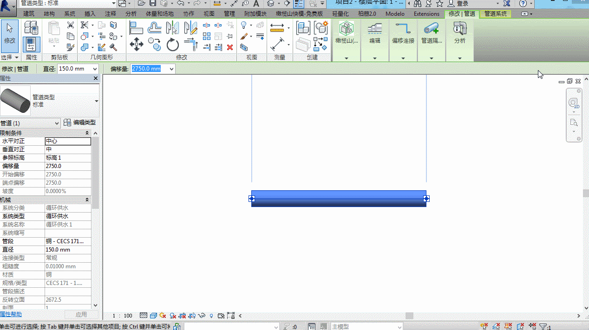Expand the Select (选择) panel dropdown
589x330 pixels.
[10, 58]
